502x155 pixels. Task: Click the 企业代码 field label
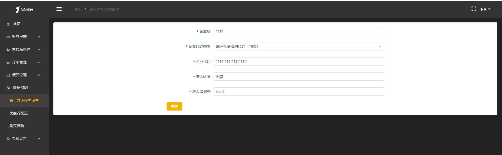pos(203,61)
